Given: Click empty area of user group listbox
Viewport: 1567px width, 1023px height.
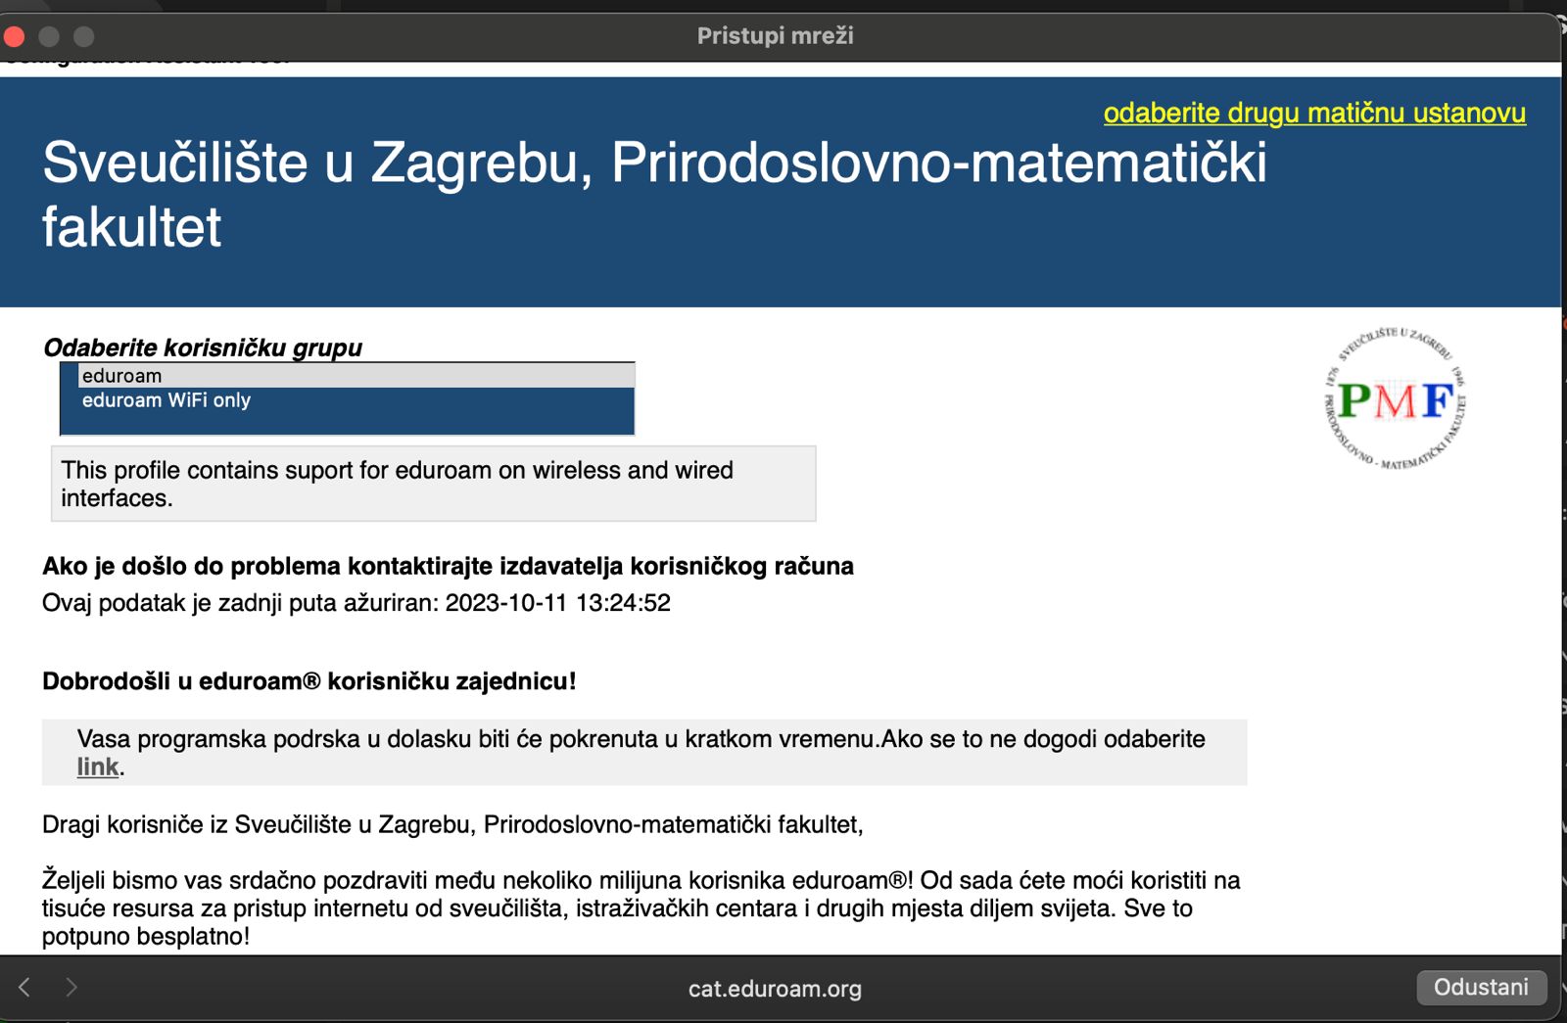Looking at the screenshot, I should point(347,423).
